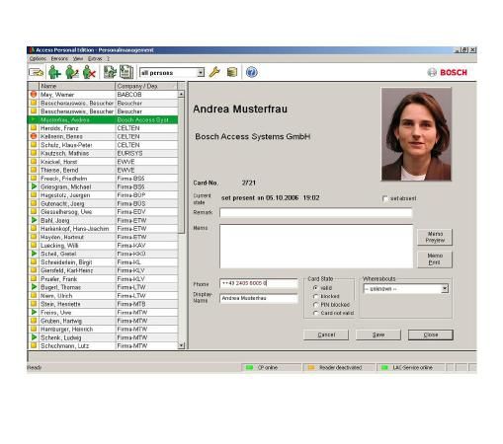This screenshot has height=444, width=503.
Task: Click the delete person icon with red X
Action: pyautogui.click(x=89, y=72)
